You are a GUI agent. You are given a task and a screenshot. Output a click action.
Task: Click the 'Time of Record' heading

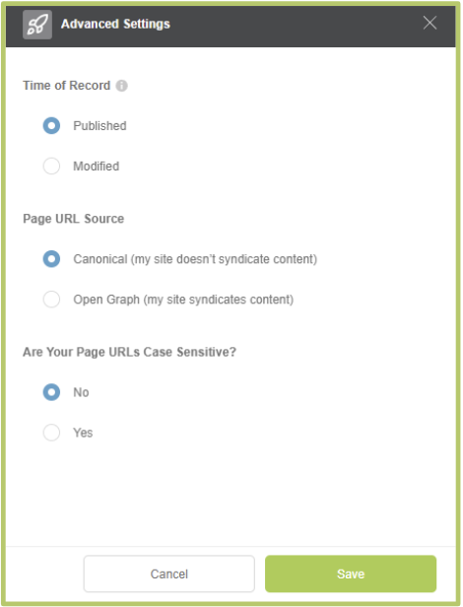tap(67, 86)
